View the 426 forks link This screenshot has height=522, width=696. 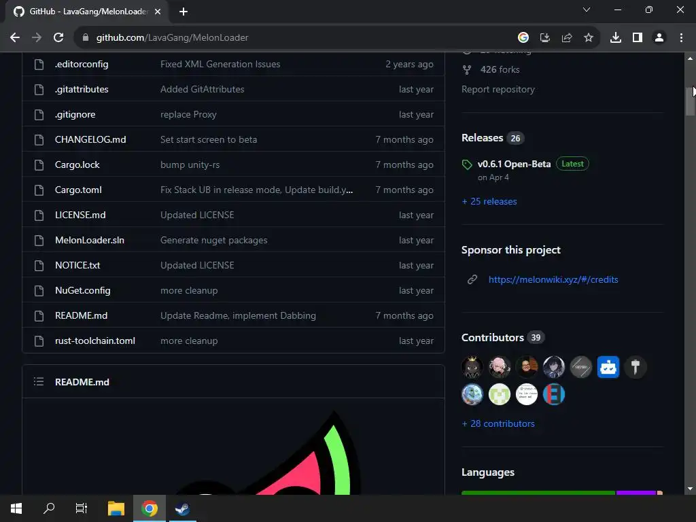click(500, 70)
